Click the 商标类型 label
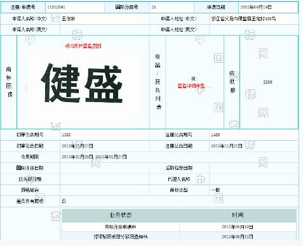 [x=178, y=190]
